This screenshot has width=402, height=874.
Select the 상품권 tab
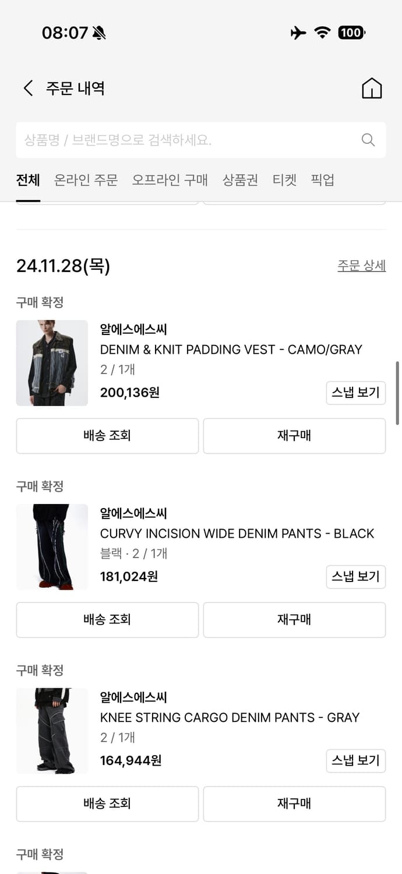(x=240, y=181)
